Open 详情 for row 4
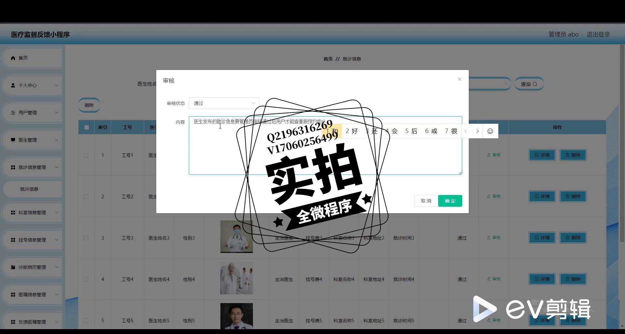 [542, 279]
